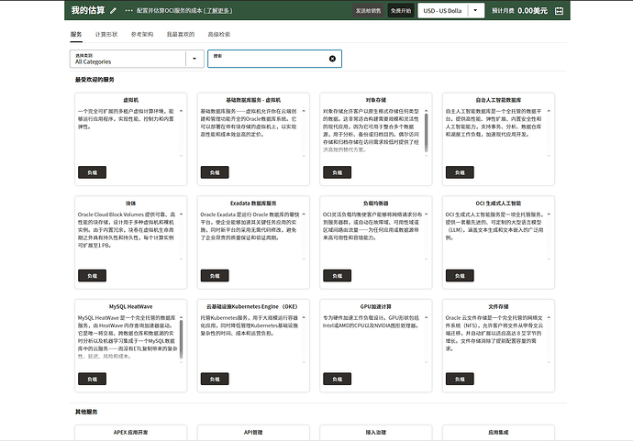Switch to the 参考架构 tab
This screenshot has height=441, width=633.
coord(142,34)
